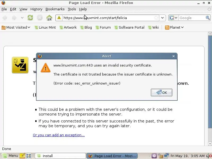This screenshot has height=159, width=212.
Task: Open the Forum bookmark
Action: [103, 28]
